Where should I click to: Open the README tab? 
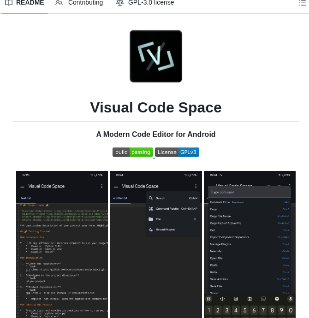tap(24, 3)
